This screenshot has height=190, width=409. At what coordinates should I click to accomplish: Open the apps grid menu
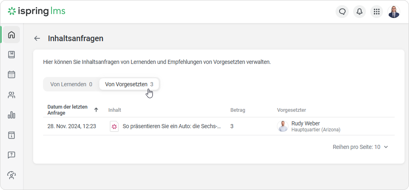click(x=376, y=12)
